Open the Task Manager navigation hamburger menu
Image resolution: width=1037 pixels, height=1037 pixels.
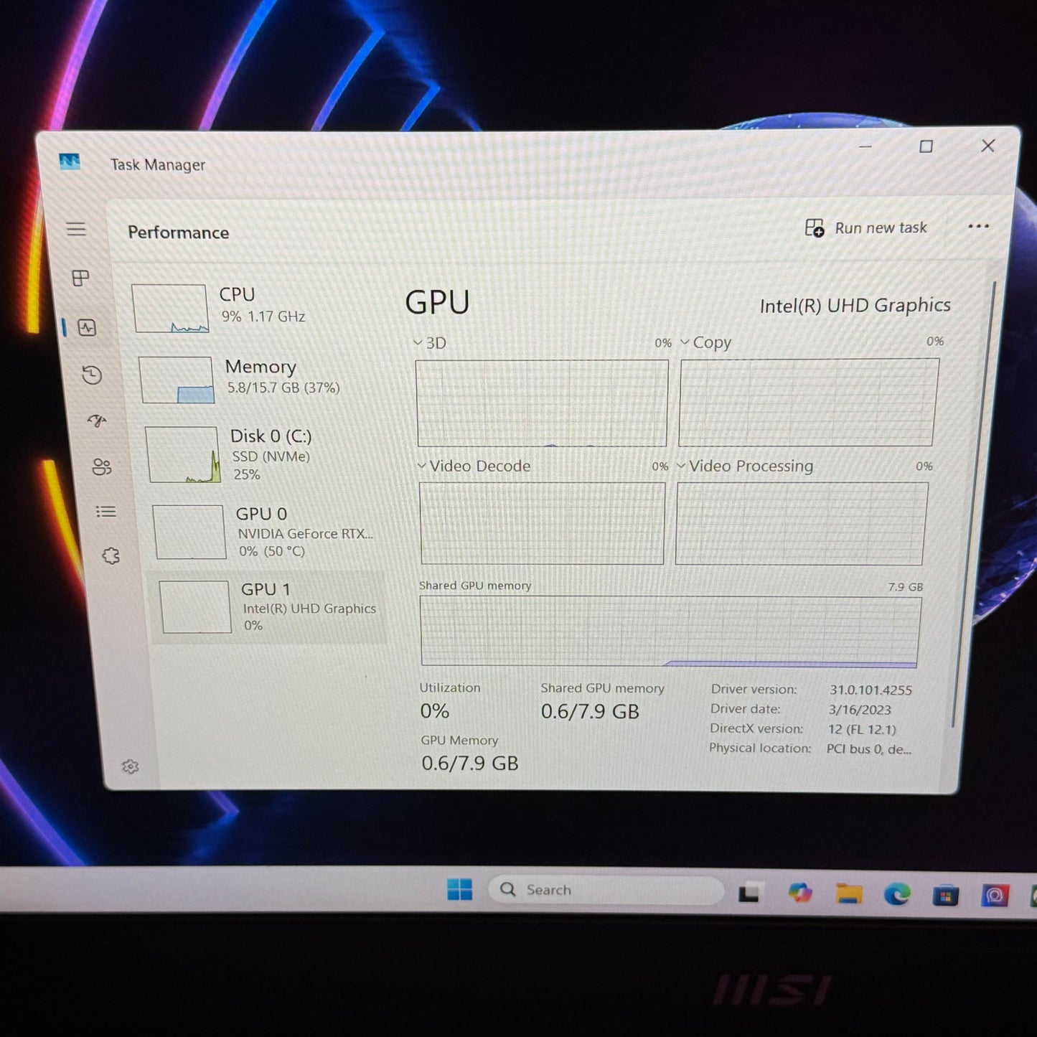pos(77,228)
